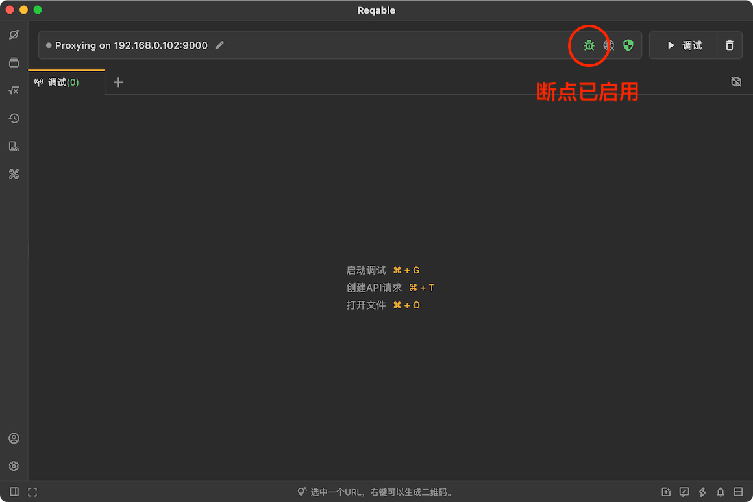Toggle the bottom layout panel icon
Viewport: 753px width, 502px height.
coord(739,492)
